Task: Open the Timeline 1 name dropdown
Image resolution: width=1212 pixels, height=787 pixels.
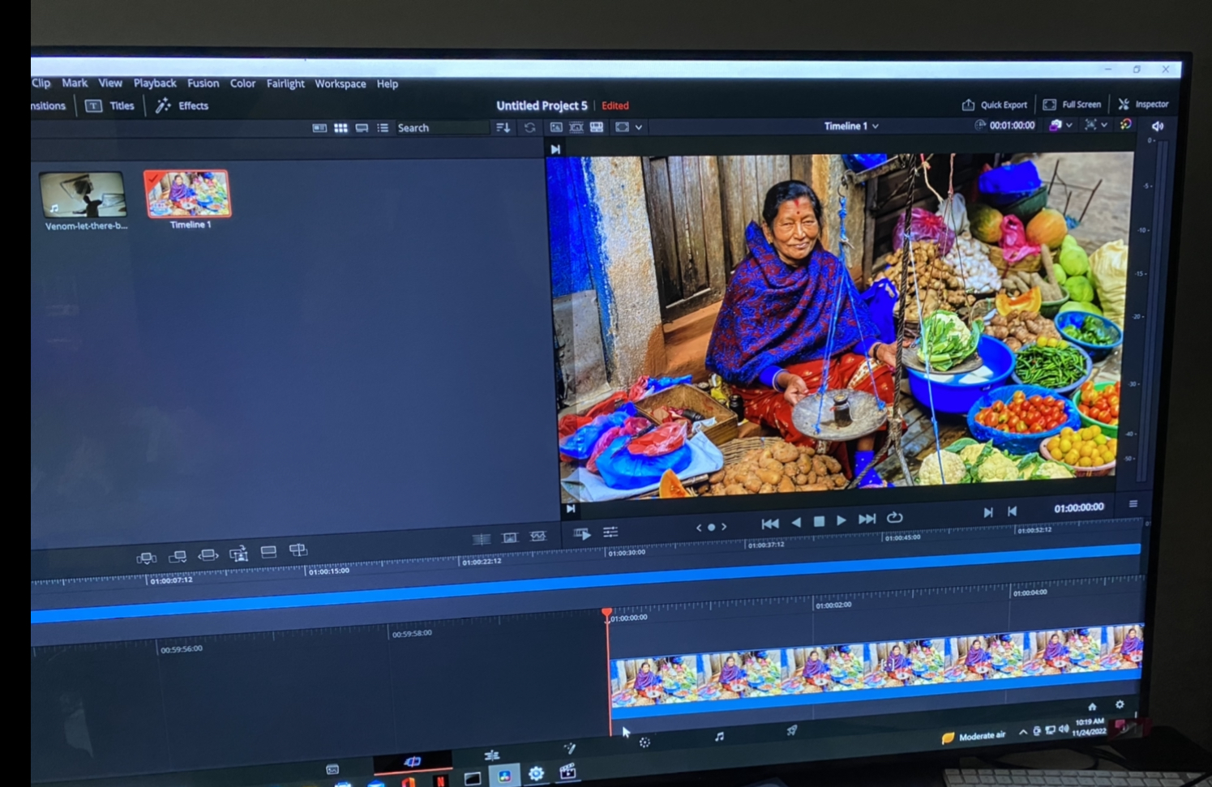Action: (851, 126)
